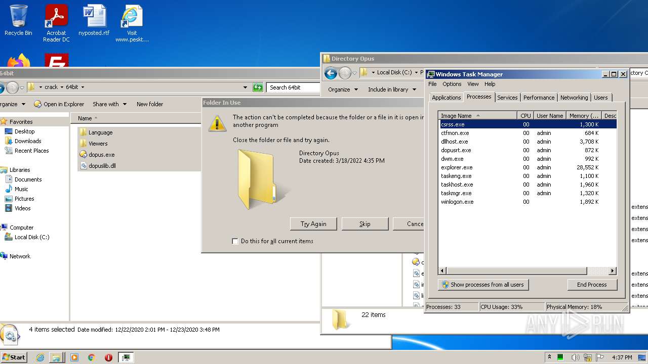Select the Language folder icon
Image resolution: width=648 pixels, height=364 pixels.
(84, 132)
